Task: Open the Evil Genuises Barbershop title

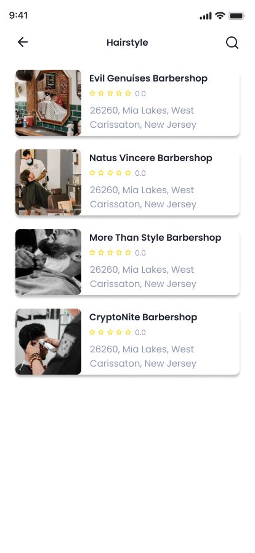Action: coord(148,78)
